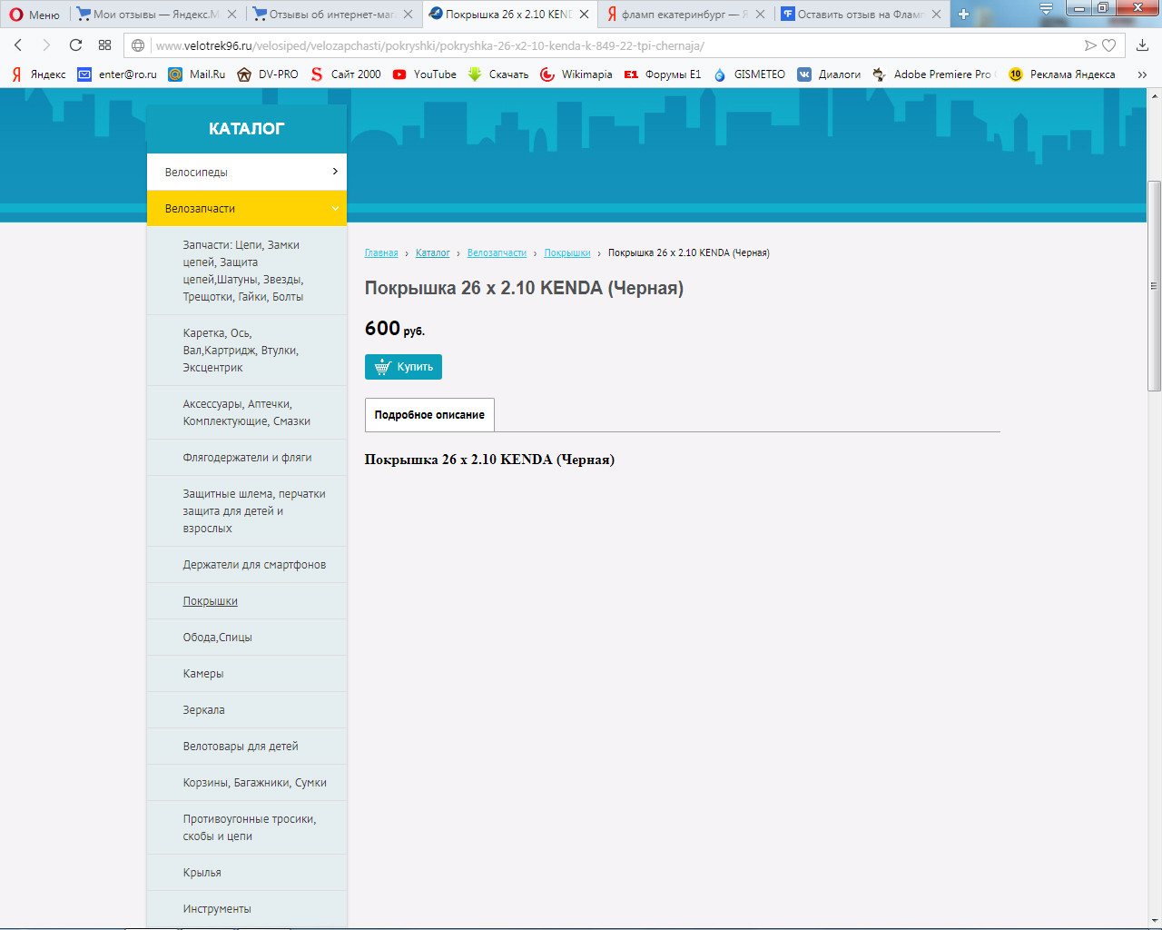Go forward with the forward arrow
Image resolution: width=1162 pixels, height=930 pixels.
[x=46, y=45]
